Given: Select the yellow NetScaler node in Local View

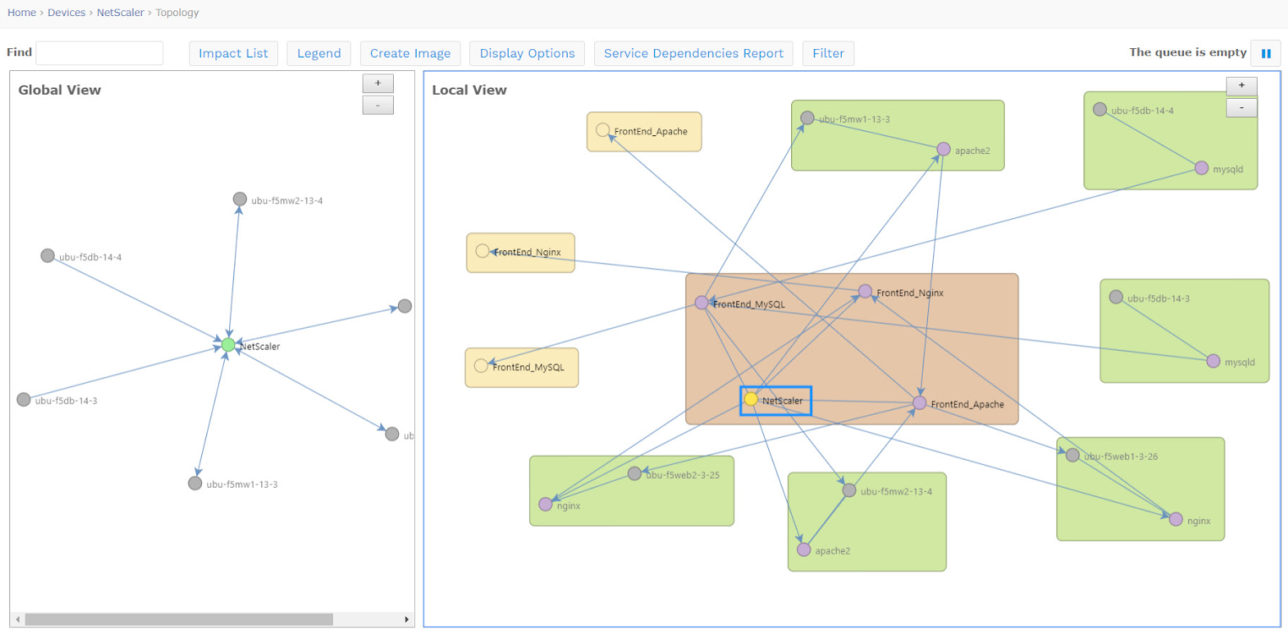Looking at the screenshot, I should [750, 399].
